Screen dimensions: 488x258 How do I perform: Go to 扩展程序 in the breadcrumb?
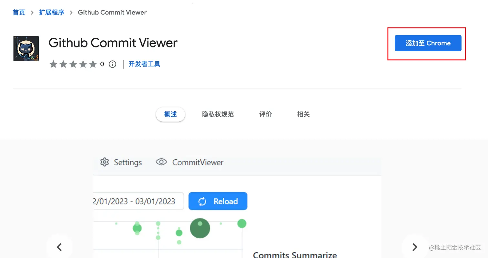[52, 13]
